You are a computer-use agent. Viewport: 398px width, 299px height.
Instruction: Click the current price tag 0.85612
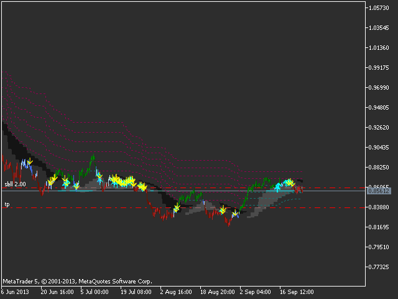(378, 191)
